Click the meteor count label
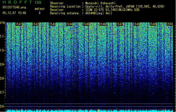 tap(40, 9)
